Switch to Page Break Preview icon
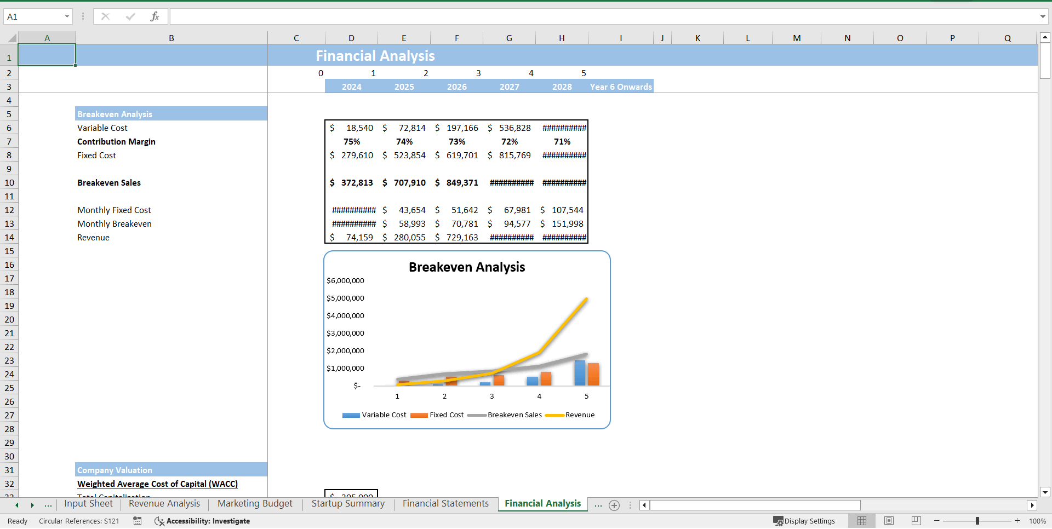The width and height of the screenshot is (1052, 529). coord(916,521)
